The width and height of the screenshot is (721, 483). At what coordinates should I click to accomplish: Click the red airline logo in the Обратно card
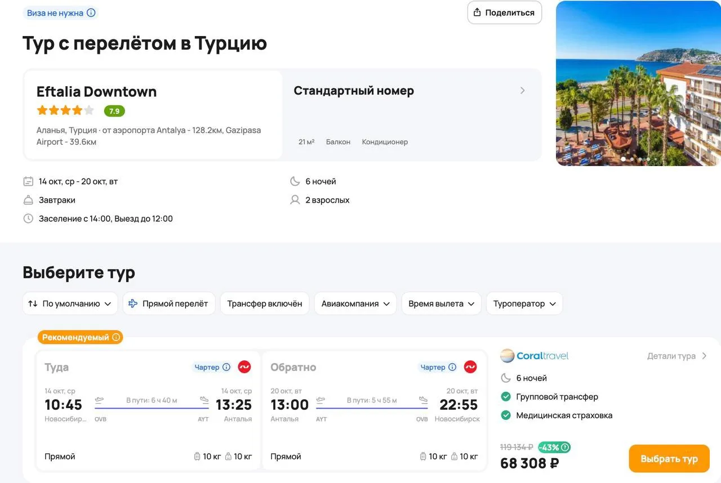[470, 367]
